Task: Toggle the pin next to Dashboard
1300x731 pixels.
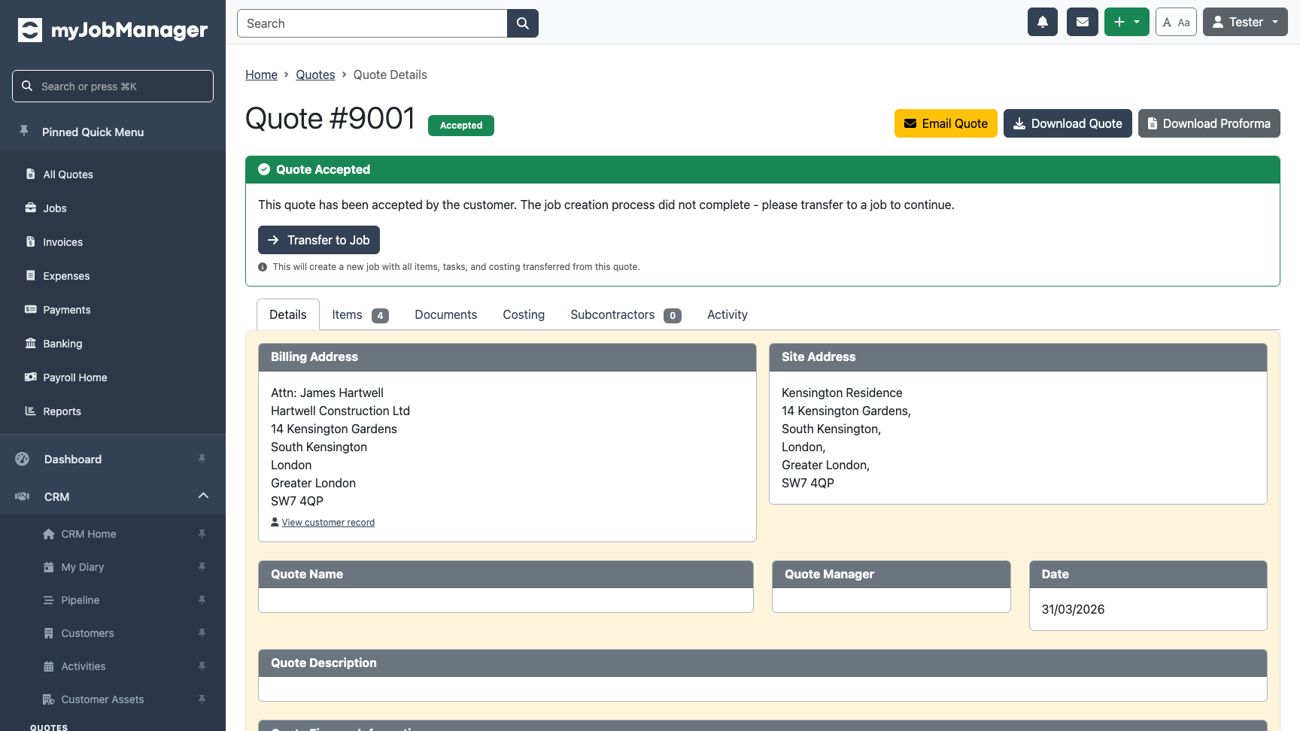Action: pyautogui.click(x=202, y=459)
